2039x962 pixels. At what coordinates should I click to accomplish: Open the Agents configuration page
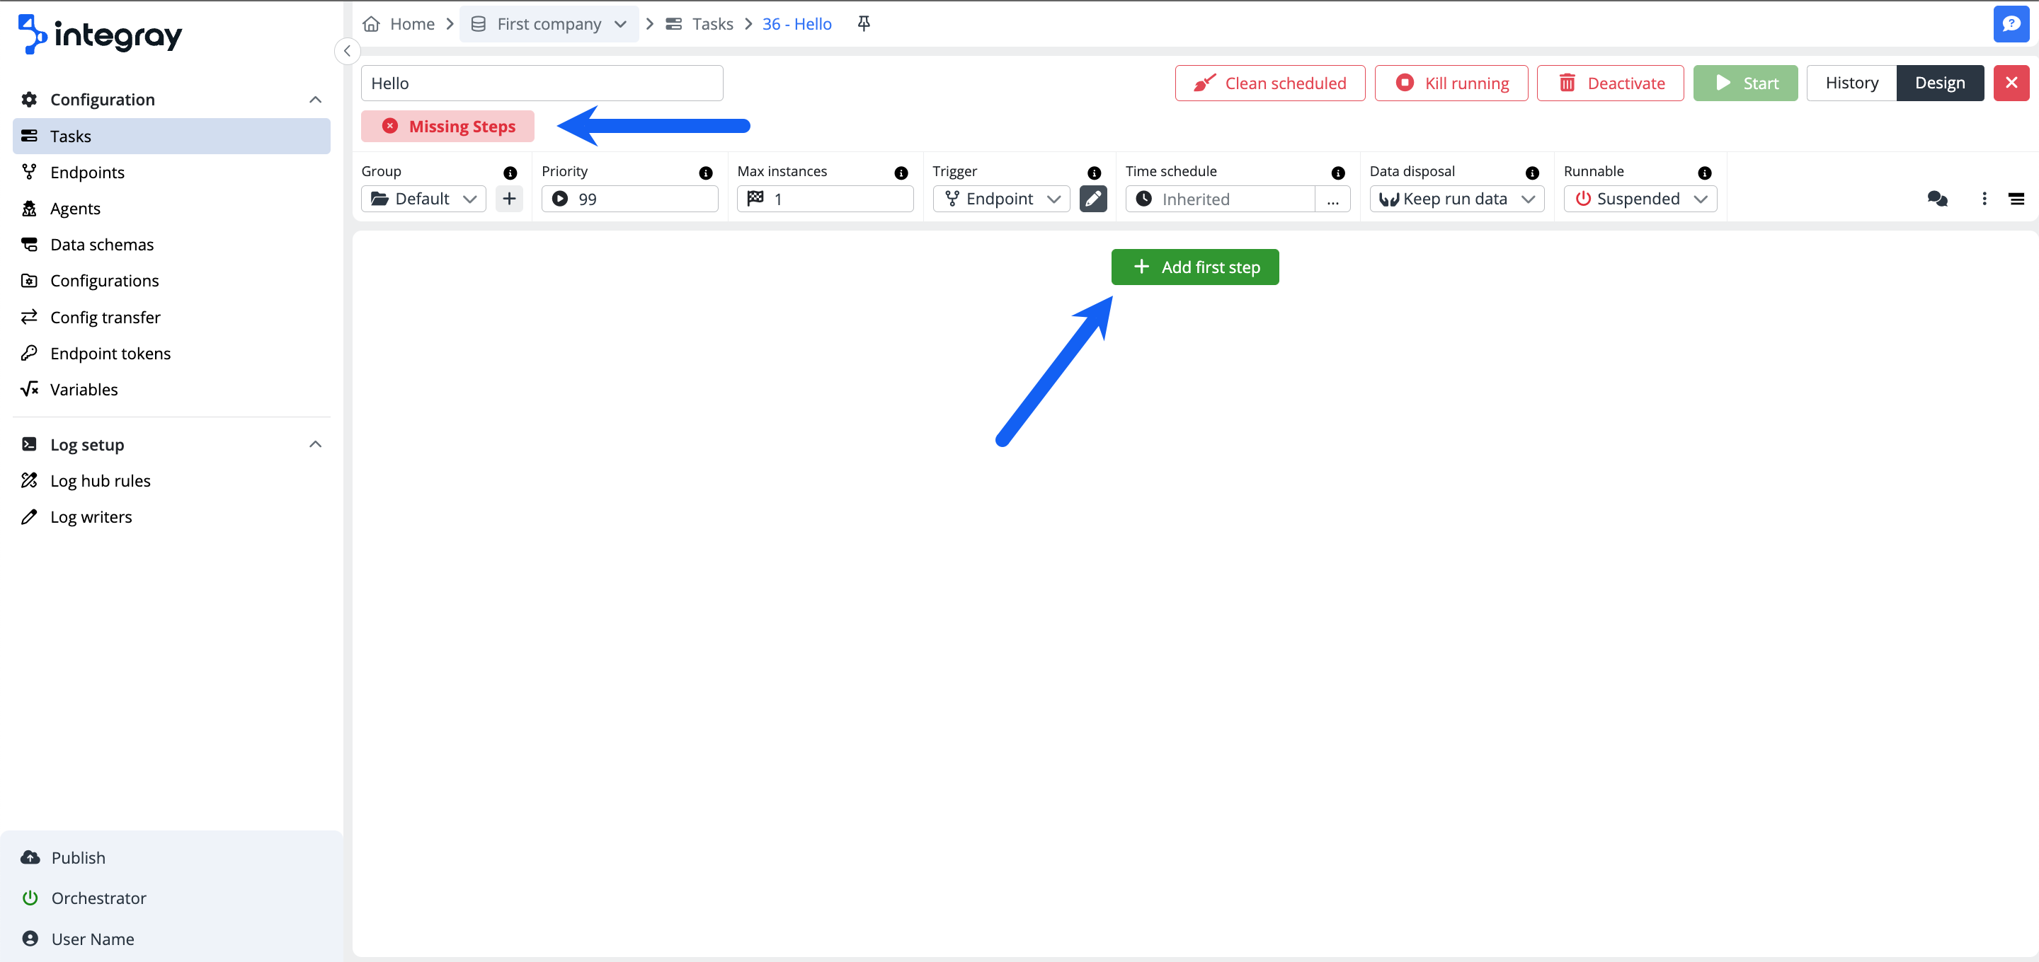[75, 208]
